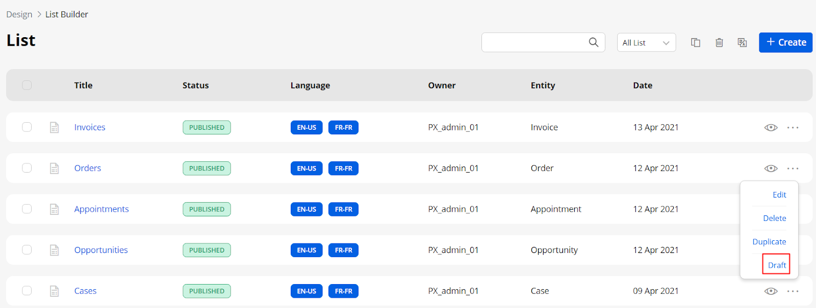Expand the All List filter dropdown
The height and width of the screenshot is (308, 816).
pos(646,43)
